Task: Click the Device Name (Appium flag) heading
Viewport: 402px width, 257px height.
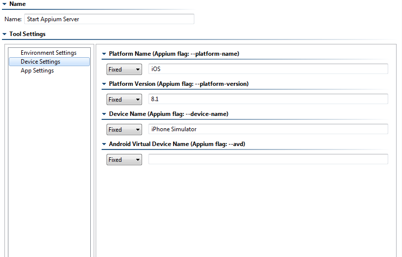Action: [169, 114]
